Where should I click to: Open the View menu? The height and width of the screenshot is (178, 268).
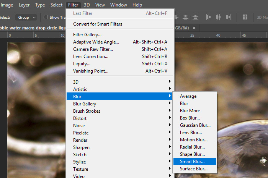[100, 5]
